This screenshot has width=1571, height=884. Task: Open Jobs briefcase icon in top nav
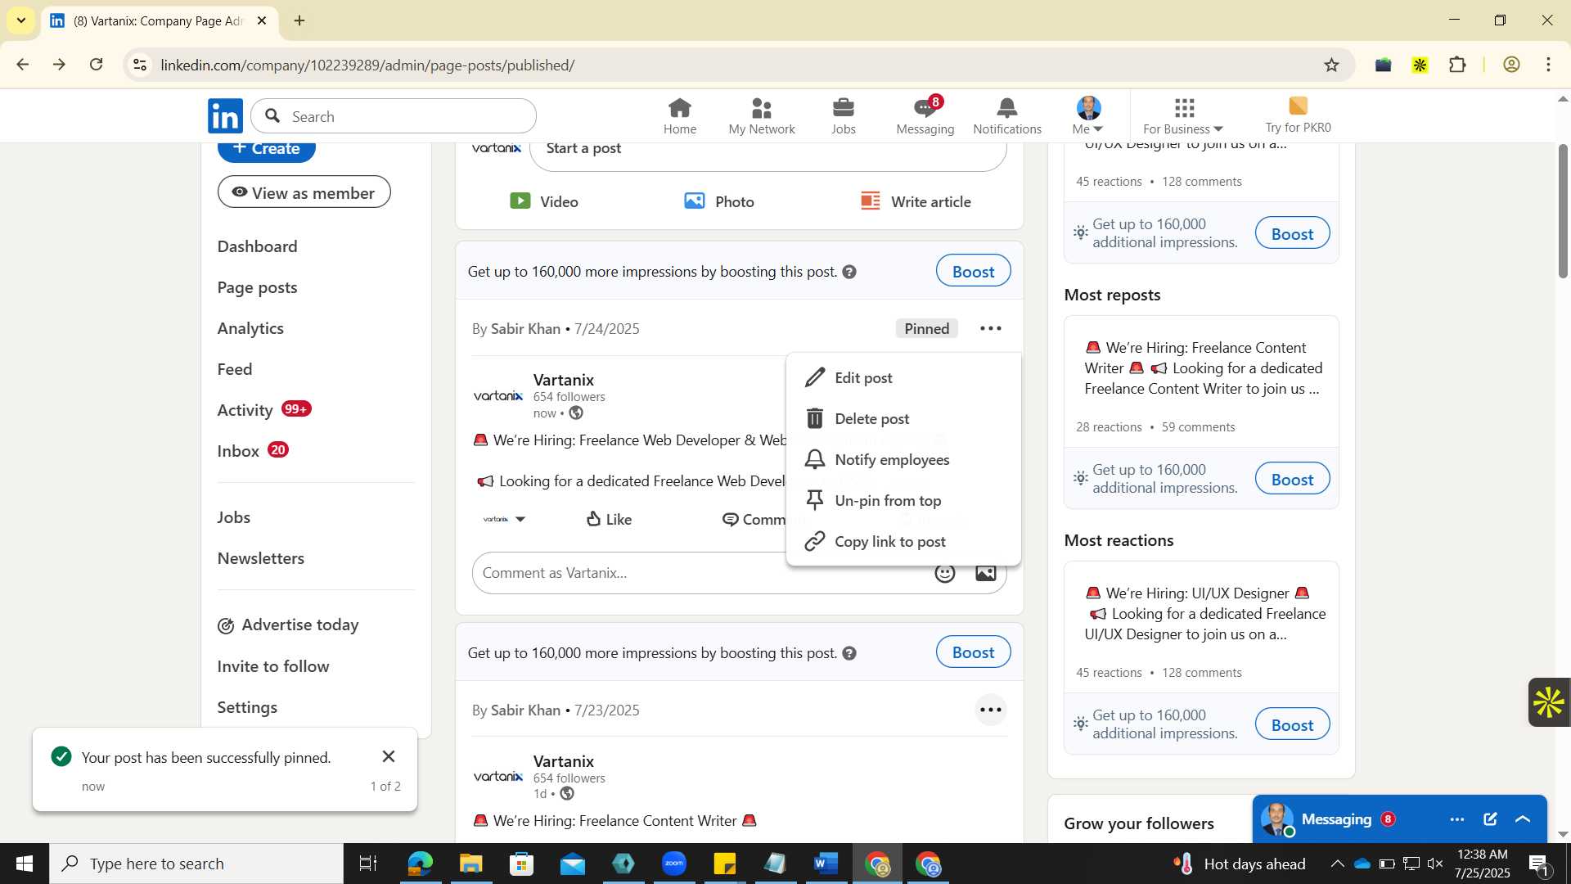pyautogui.click(x=843, y=116)
